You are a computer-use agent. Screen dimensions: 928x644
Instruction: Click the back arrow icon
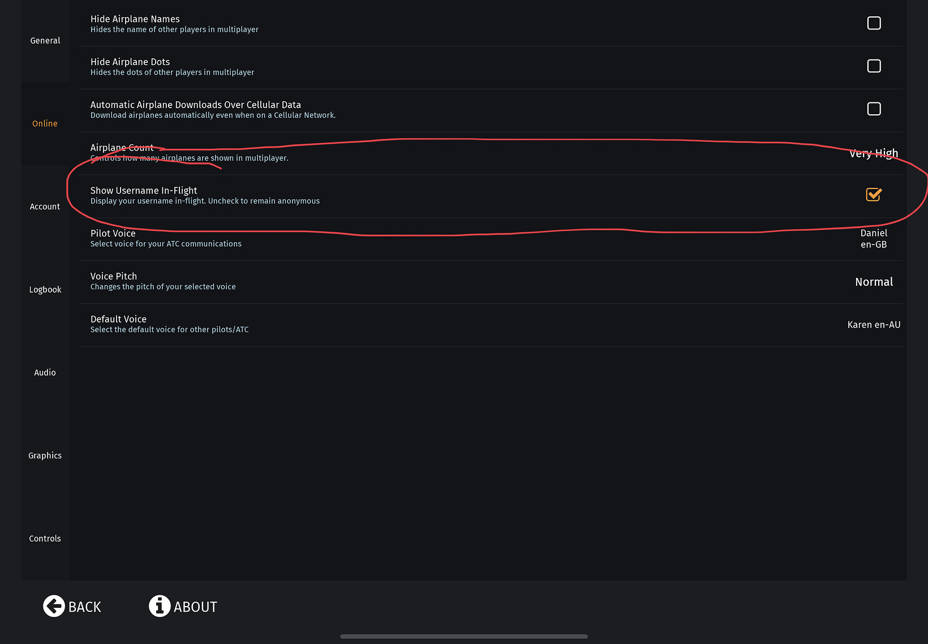pos(54,606)
